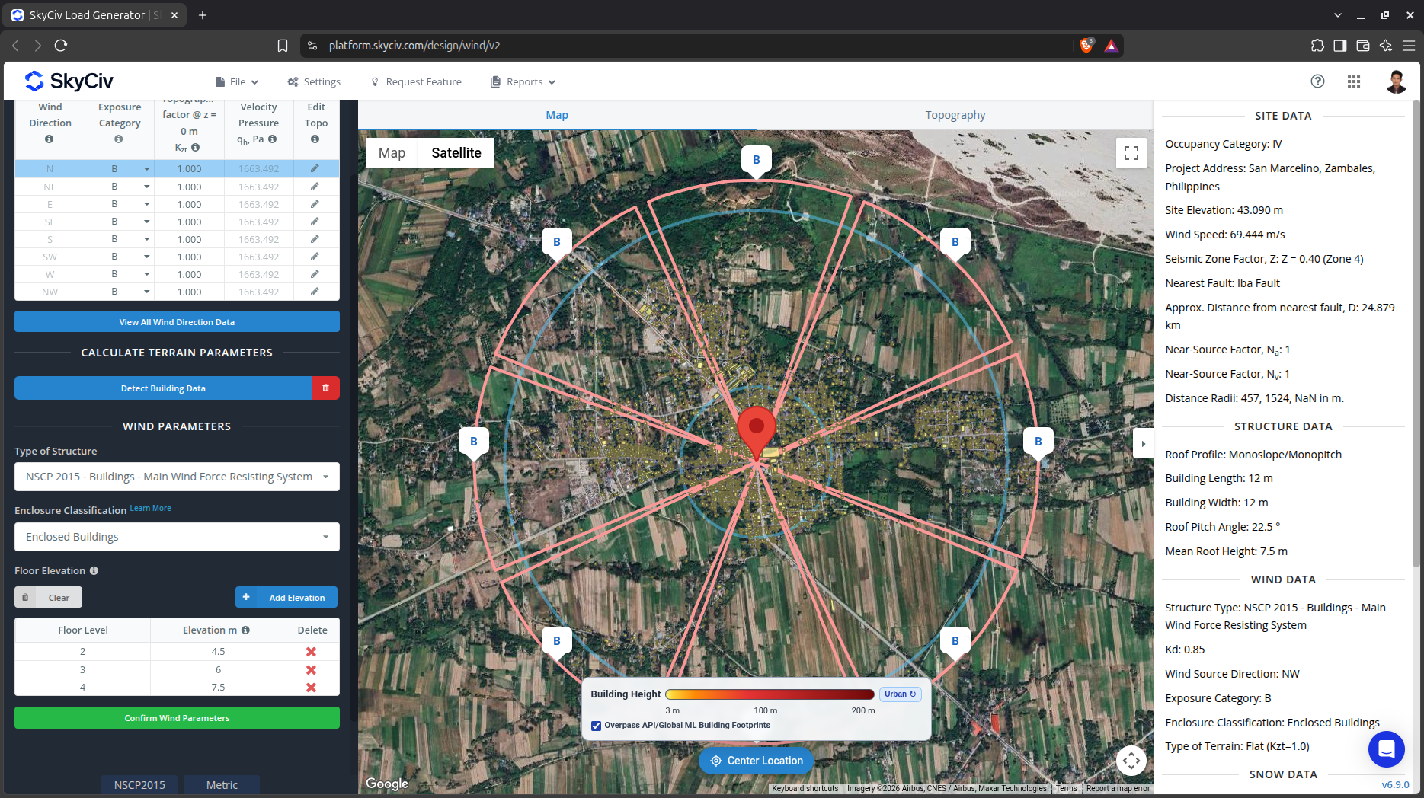Click the right panel vertical scrollbar

[1416, 335]
